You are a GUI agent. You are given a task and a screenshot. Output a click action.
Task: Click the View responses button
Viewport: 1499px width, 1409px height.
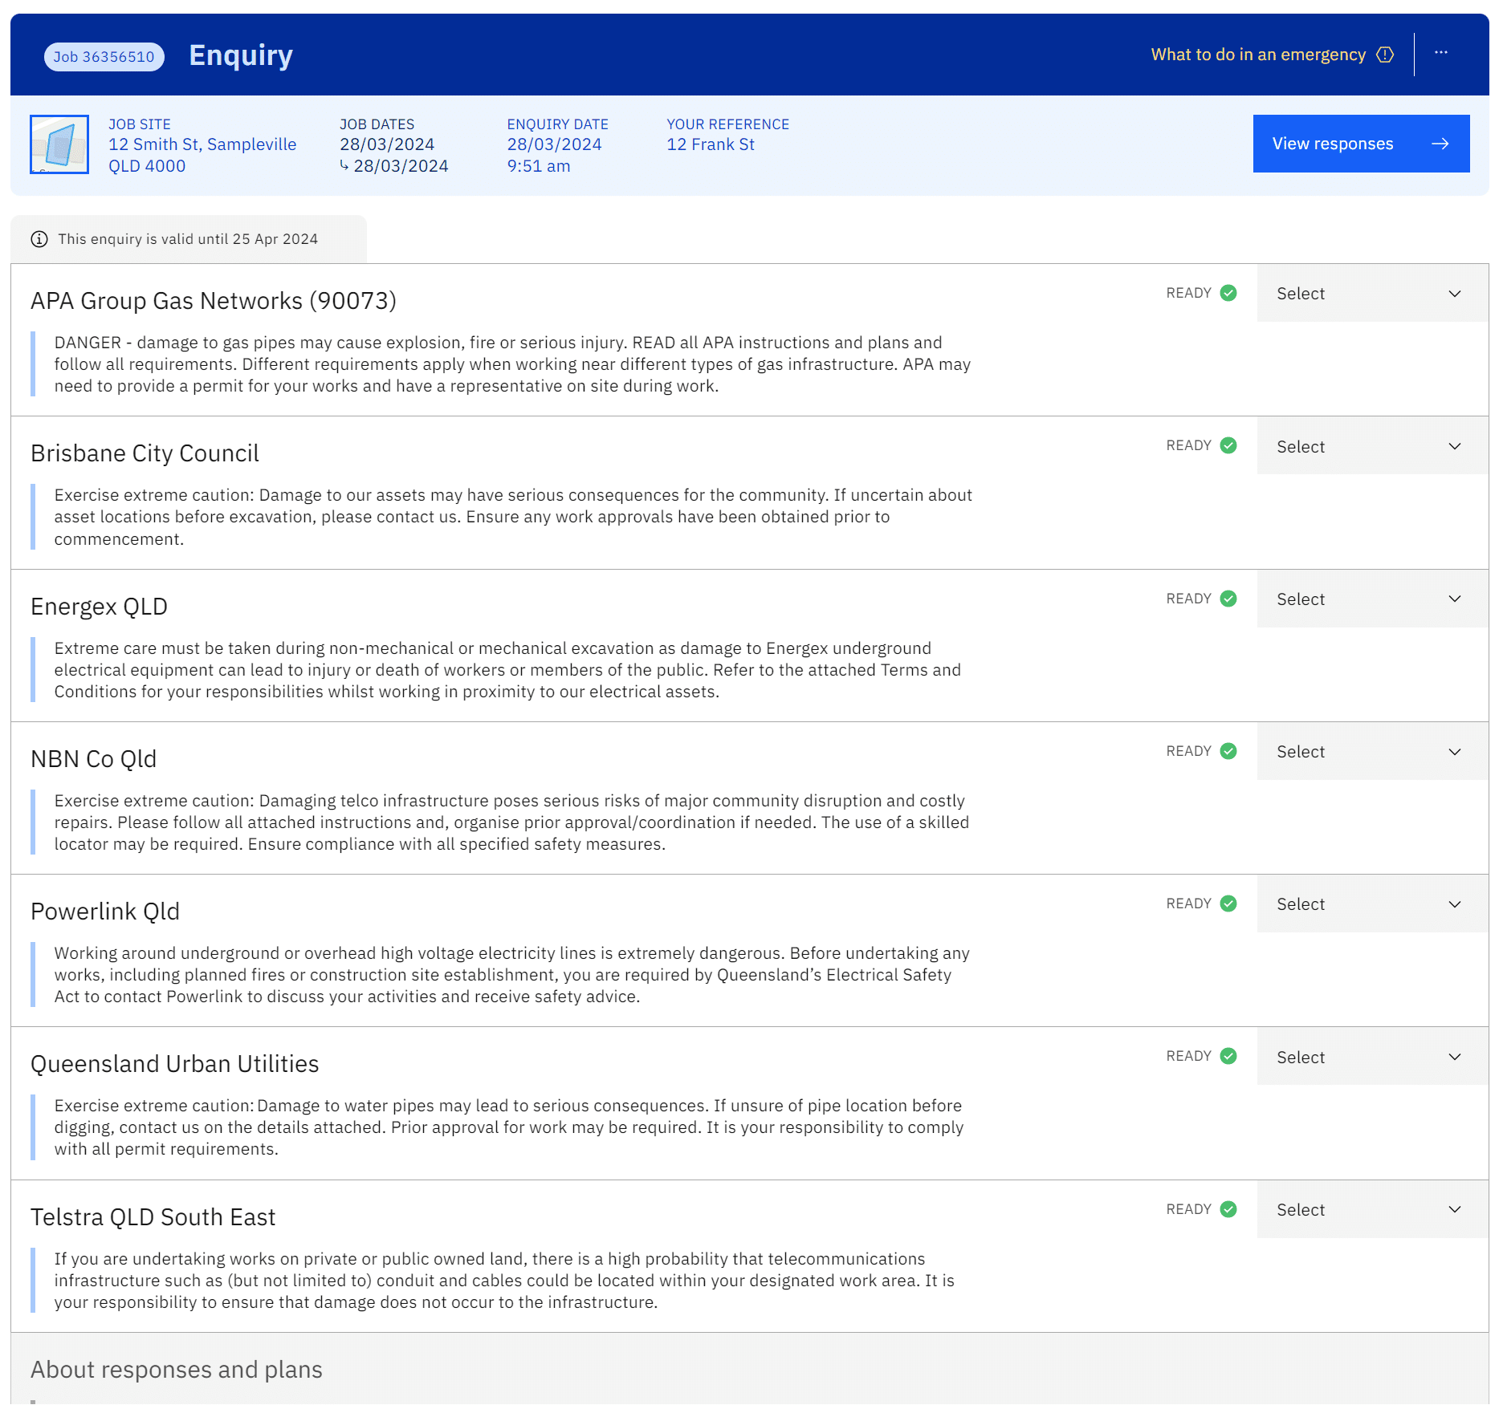click(1361, 144)
